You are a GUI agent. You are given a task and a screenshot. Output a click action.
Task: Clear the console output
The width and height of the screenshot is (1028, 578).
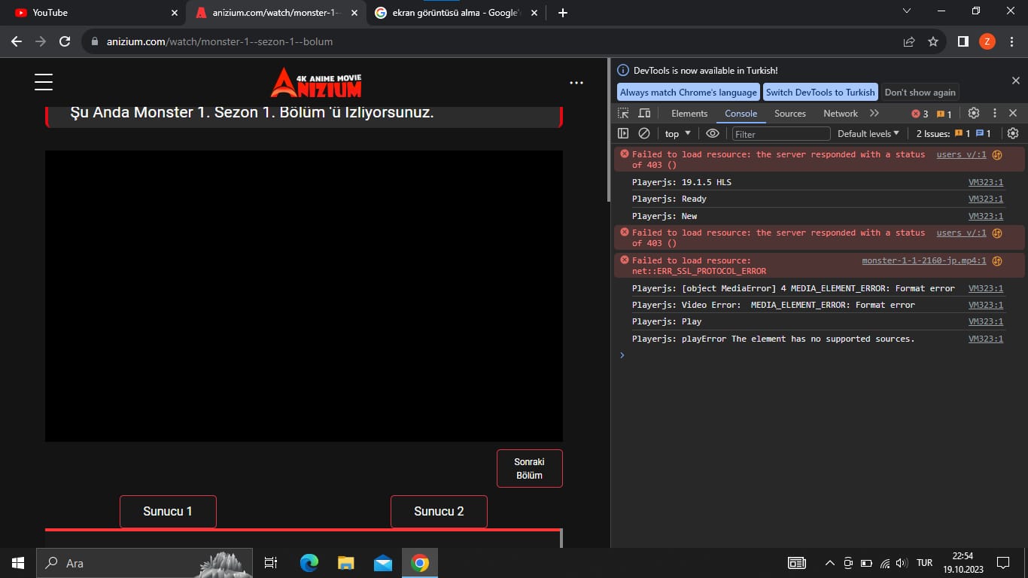644,133
